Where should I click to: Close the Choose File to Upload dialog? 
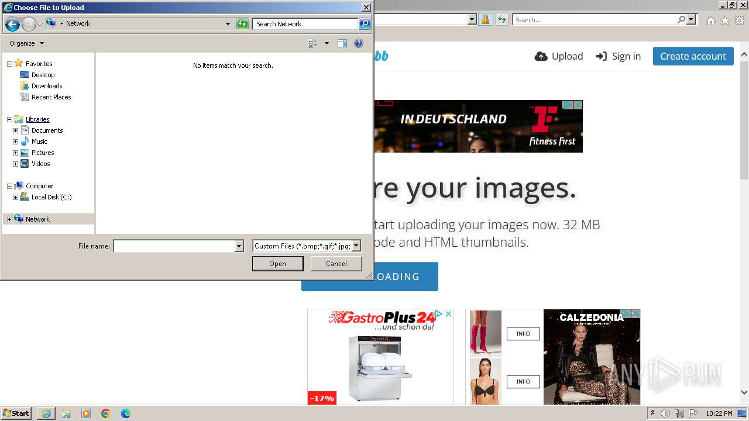click(x=366, y=8)
